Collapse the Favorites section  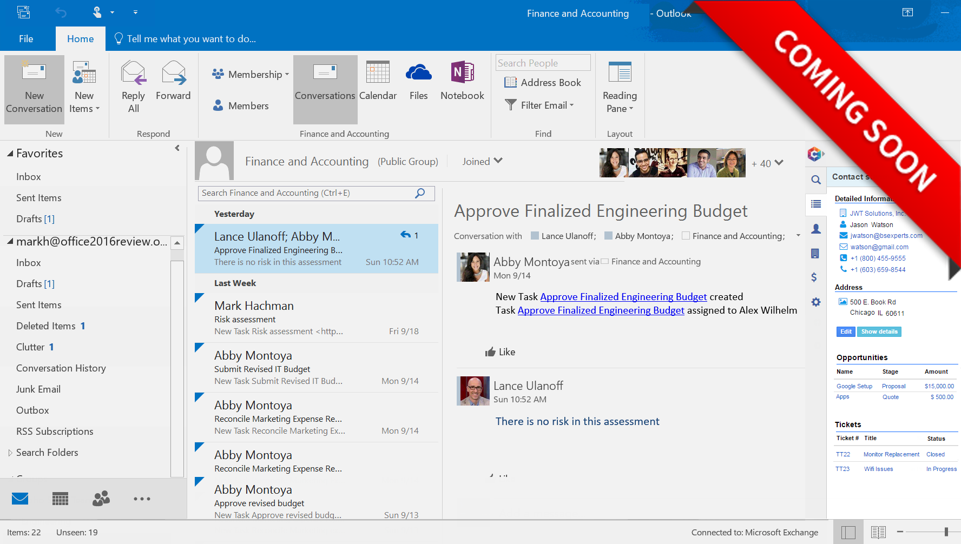(10, 154)
